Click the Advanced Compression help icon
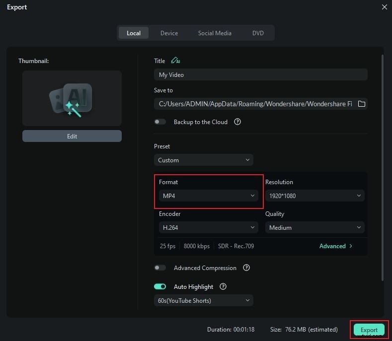392x341 pixels. pyautogui.click(x=246, y=268)
